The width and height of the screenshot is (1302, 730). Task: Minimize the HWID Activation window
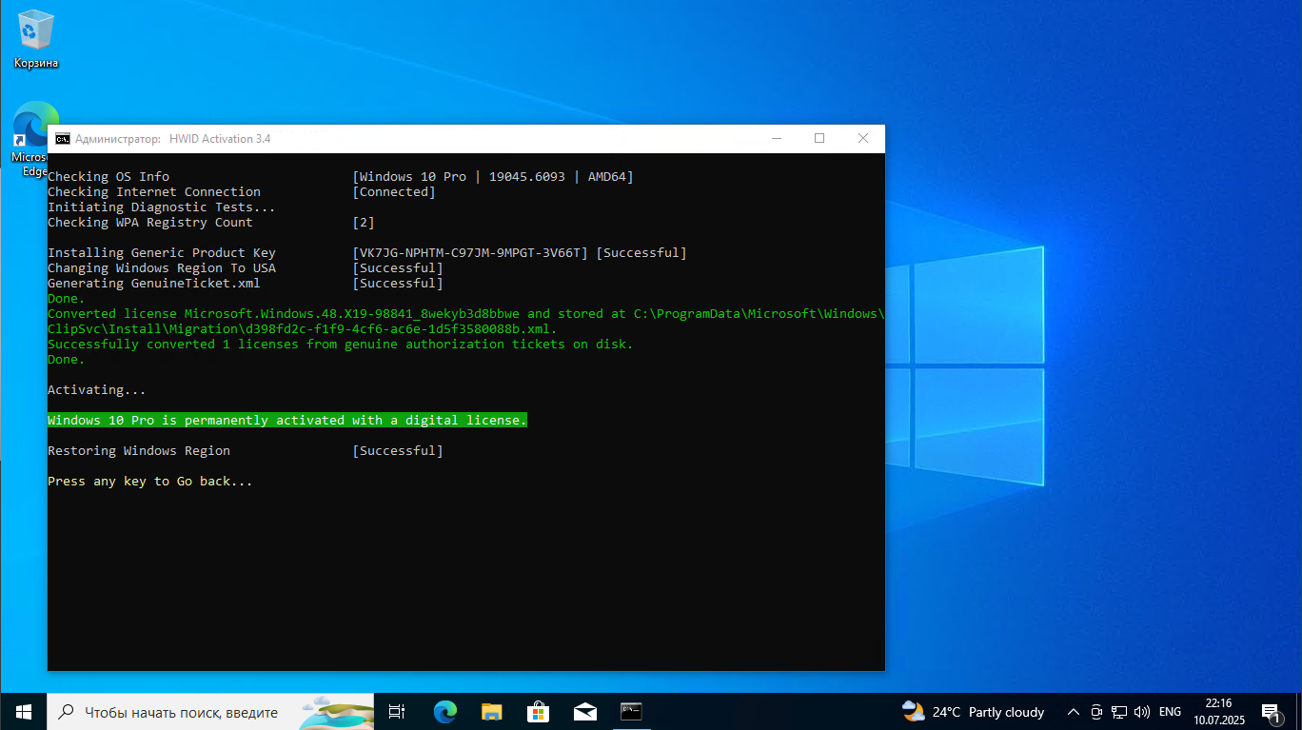[777, 139]
